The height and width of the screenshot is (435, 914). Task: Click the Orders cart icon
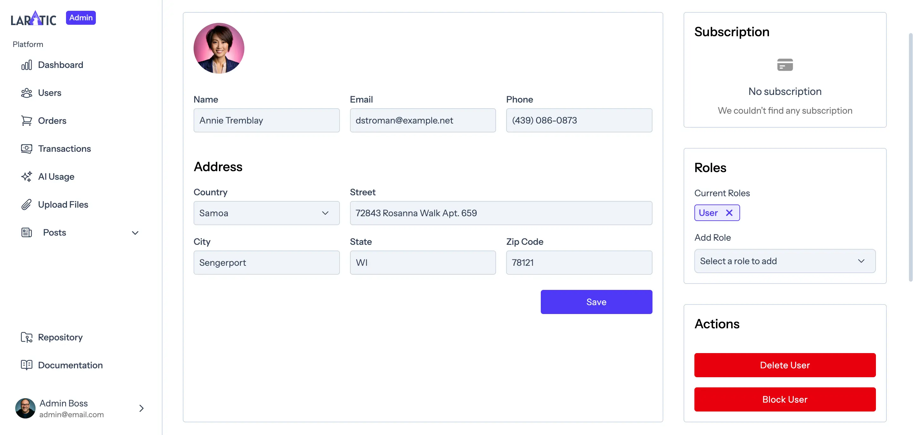pos(27,121)
